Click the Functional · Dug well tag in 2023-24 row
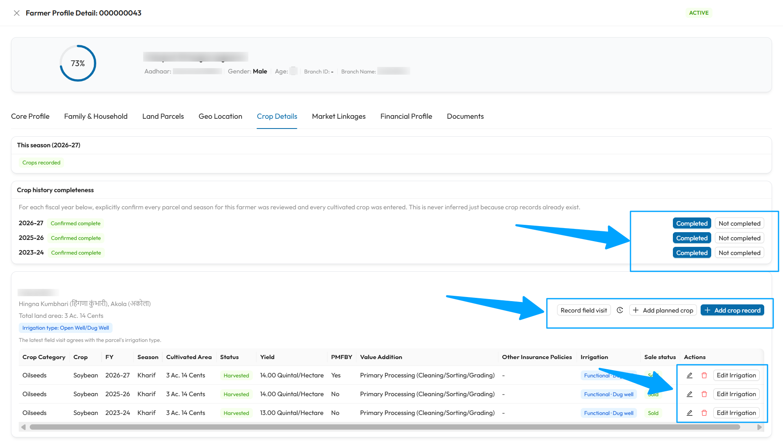Screen dimensions: 783x448 pyautogui.click(x=608, y=413)
